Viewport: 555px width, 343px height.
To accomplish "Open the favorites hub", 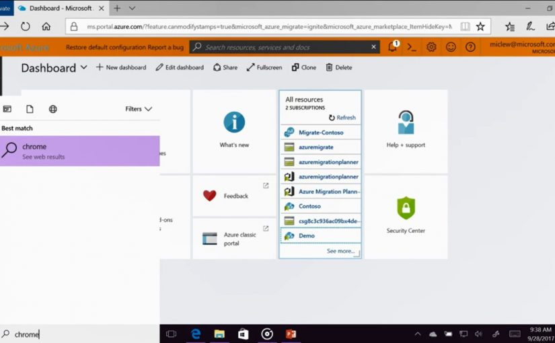I will point(510,26).
